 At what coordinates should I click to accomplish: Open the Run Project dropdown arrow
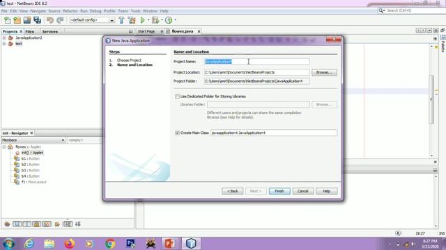click(x=148, y=20)
